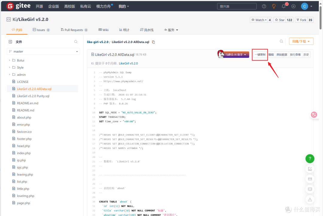Screen dimensions: 323x216
Task: Open the chat comment floating icon
Action: point(310,189)
